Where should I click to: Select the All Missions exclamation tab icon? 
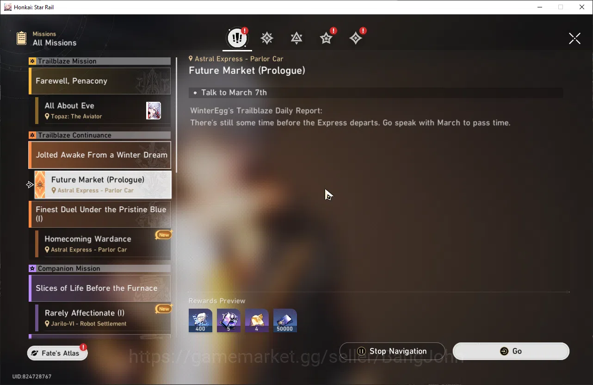[x=237, y=38]
